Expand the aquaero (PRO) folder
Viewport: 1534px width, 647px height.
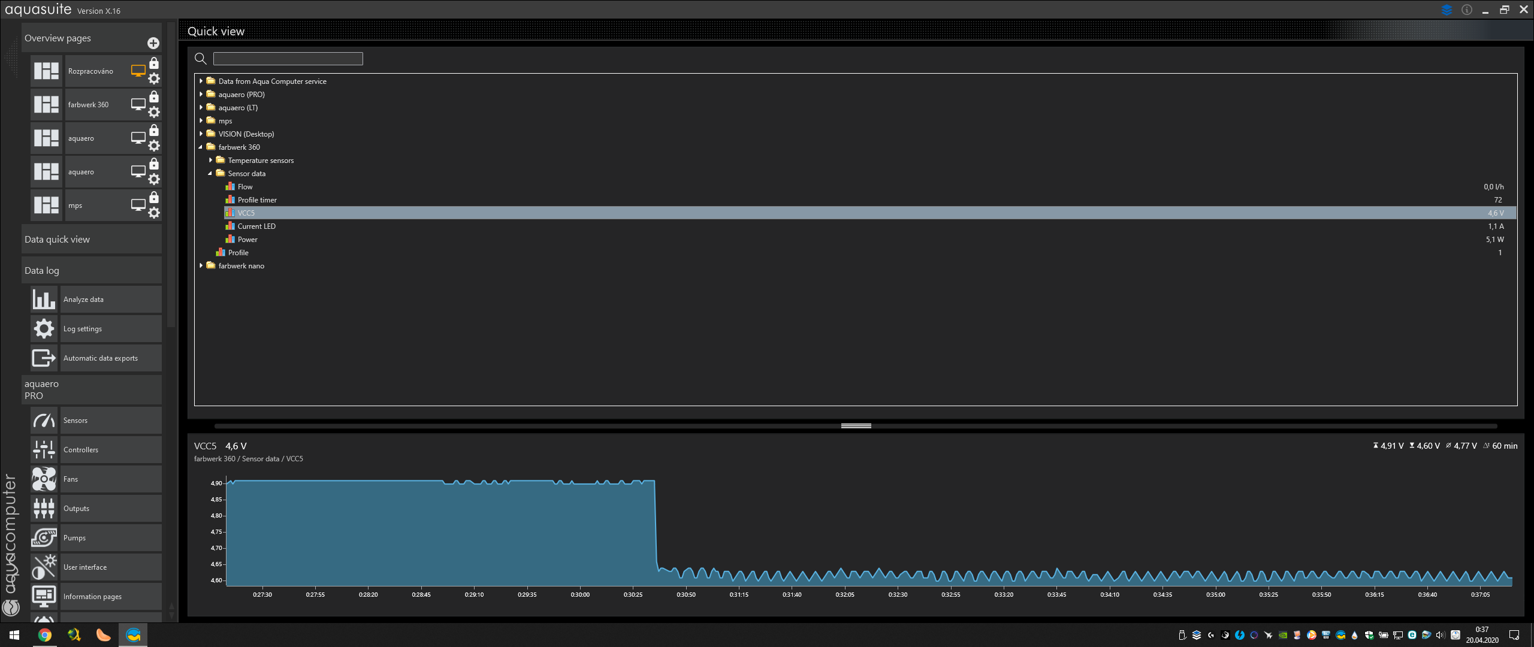[201, 94]
